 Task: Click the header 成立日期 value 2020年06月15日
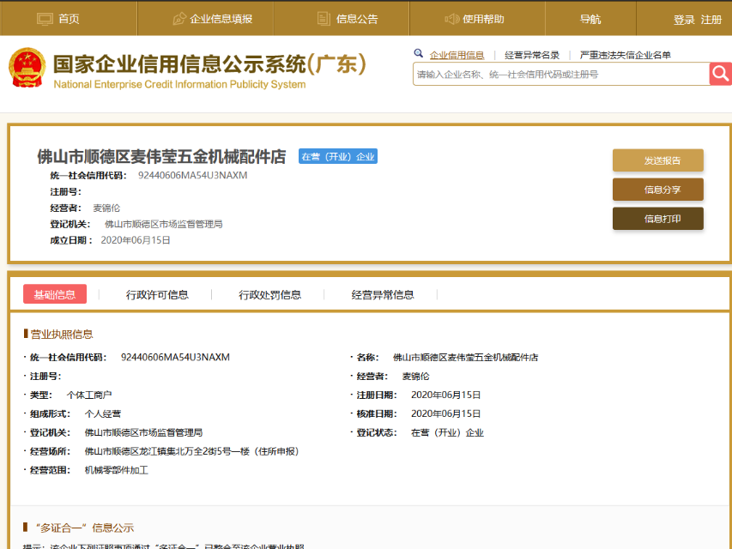(136, 240)
